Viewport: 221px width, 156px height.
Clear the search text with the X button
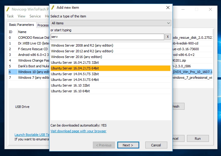pos(168,37)
